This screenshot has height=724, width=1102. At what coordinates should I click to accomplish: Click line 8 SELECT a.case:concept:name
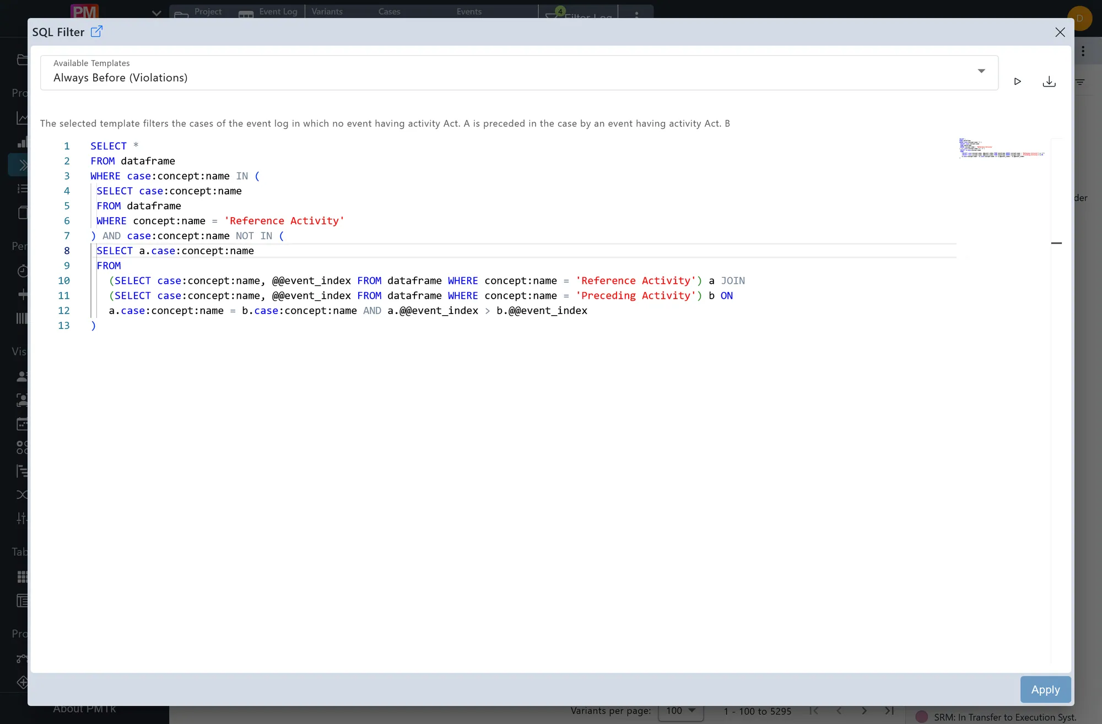pyautogui.click(x=175, y=251)
